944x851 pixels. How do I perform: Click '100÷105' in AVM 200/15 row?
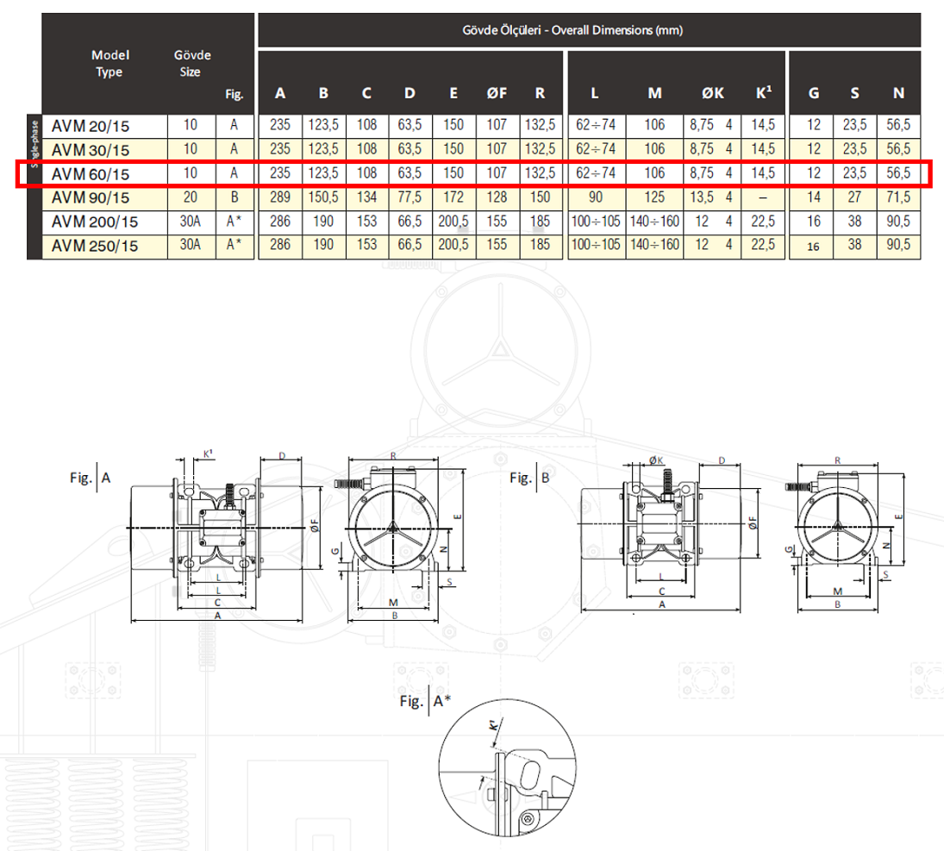596,222
